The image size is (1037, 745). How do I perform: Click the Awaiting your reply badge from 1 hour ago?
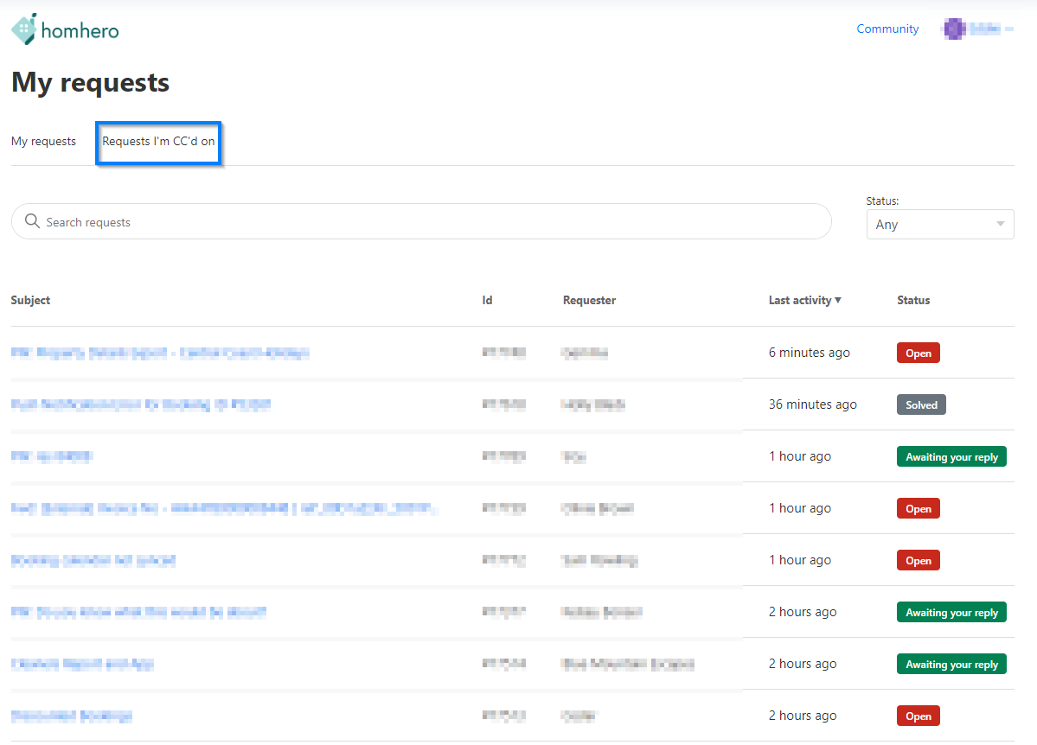[x=951, y=456]
